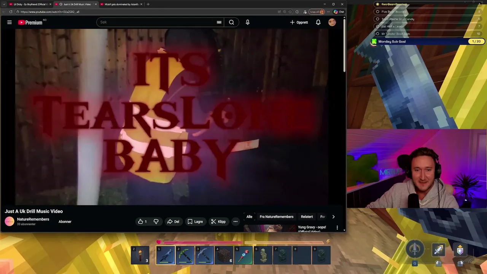The width and height of the screenshot is (487, 274).
Task: Select the Fra NatureRemembers chip
Action: coord(277,217)
